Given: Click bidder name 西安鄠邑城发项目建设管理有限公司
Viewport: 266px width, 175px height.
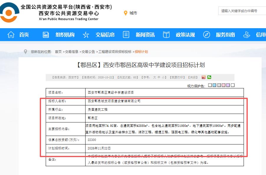Looking at the screenshot, I should [x=114, y=101].
